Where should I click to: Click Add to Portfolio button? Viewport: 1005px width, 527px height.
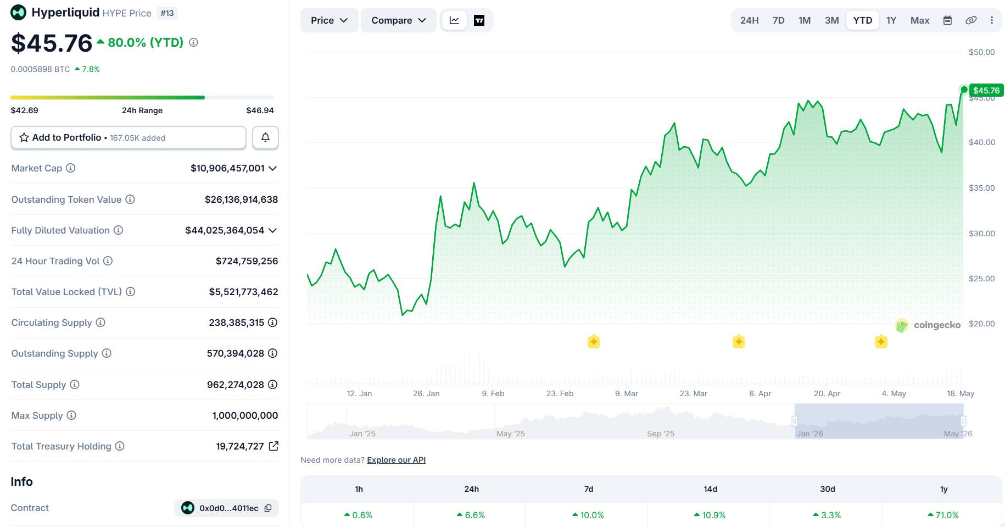[x=129, y=137]
